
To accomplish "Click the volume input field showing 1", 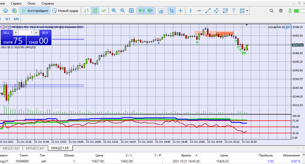I will pyautogui.click(x=26, y=33).
